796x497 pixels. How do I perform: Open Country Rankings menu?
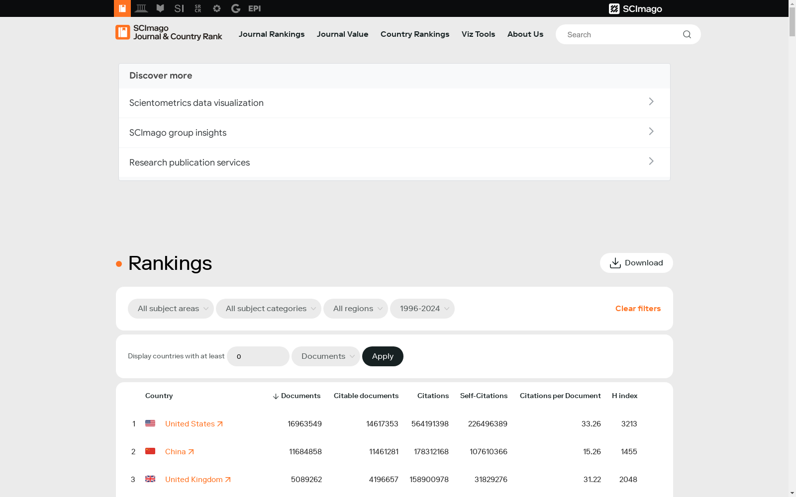point(415,34)
